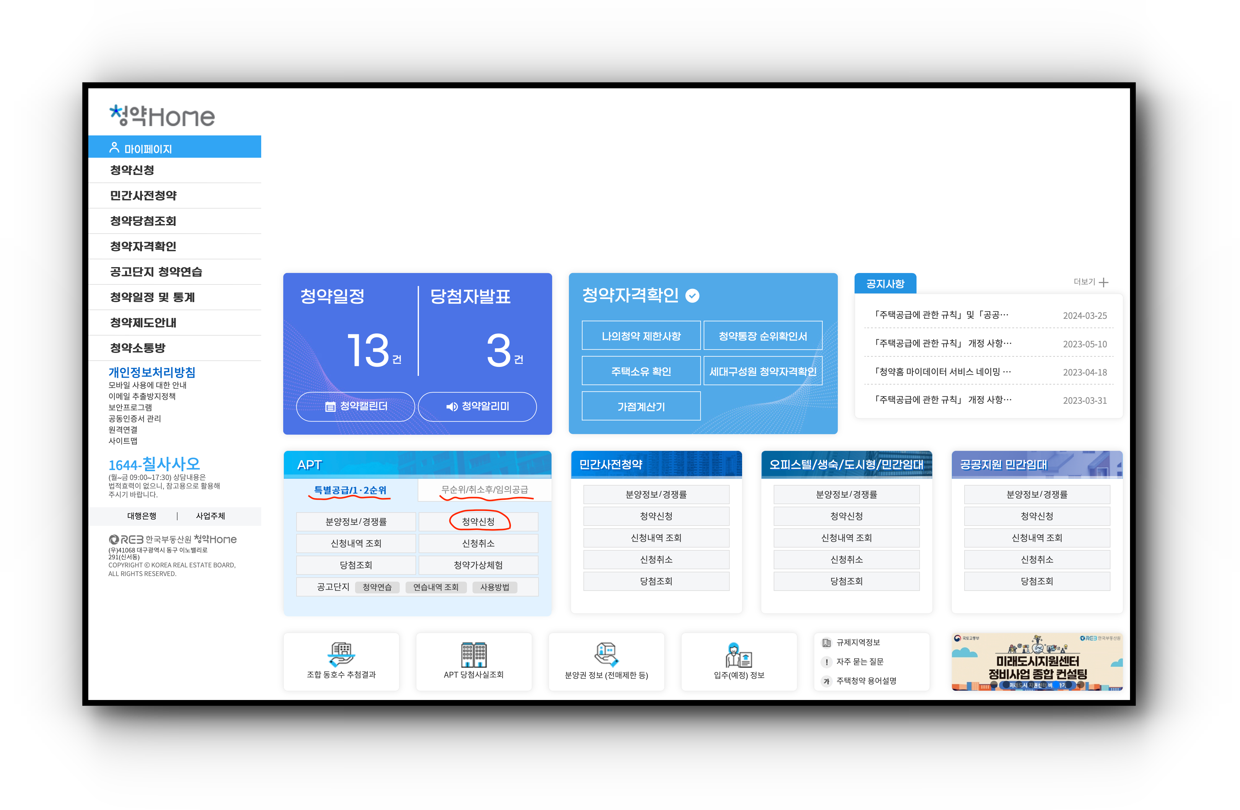This screenshot has height=810, width=1240.
Task: Click the REB 한국부동산원 footer logo
Action: point(173,539)
